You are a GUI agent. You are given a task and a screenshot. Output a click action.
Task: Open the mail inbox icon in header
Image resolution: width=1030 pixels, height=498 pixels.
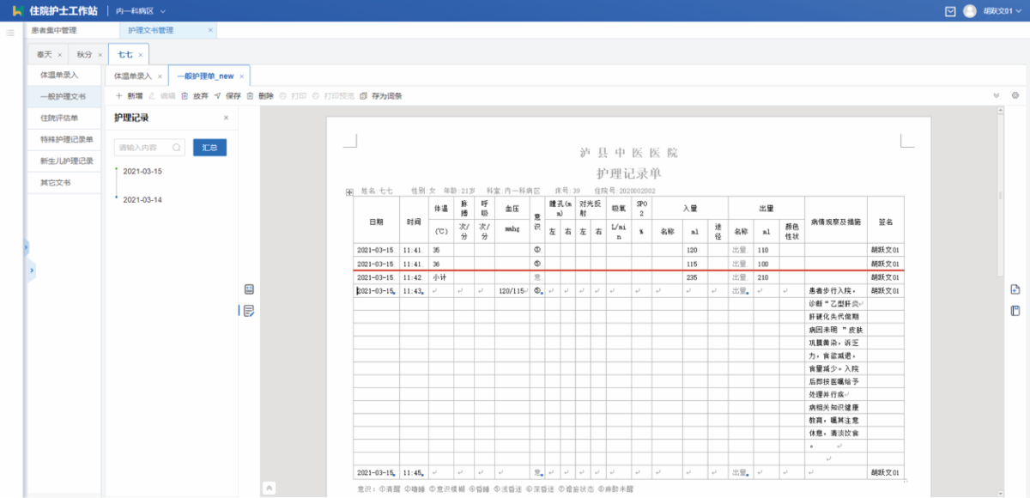pyautogui.click(x=950, y=11)
